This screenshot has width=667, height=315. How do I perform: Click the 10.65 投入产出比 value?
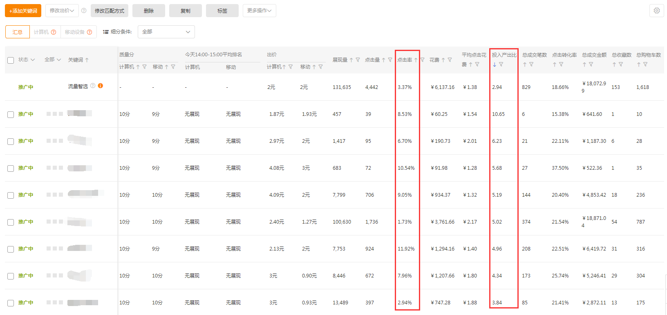(x=498, y=114)
